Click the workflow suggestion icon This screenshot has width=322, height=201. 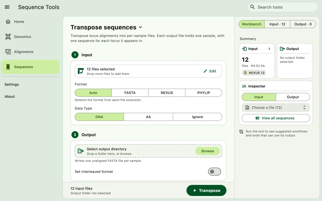point(241,132)
